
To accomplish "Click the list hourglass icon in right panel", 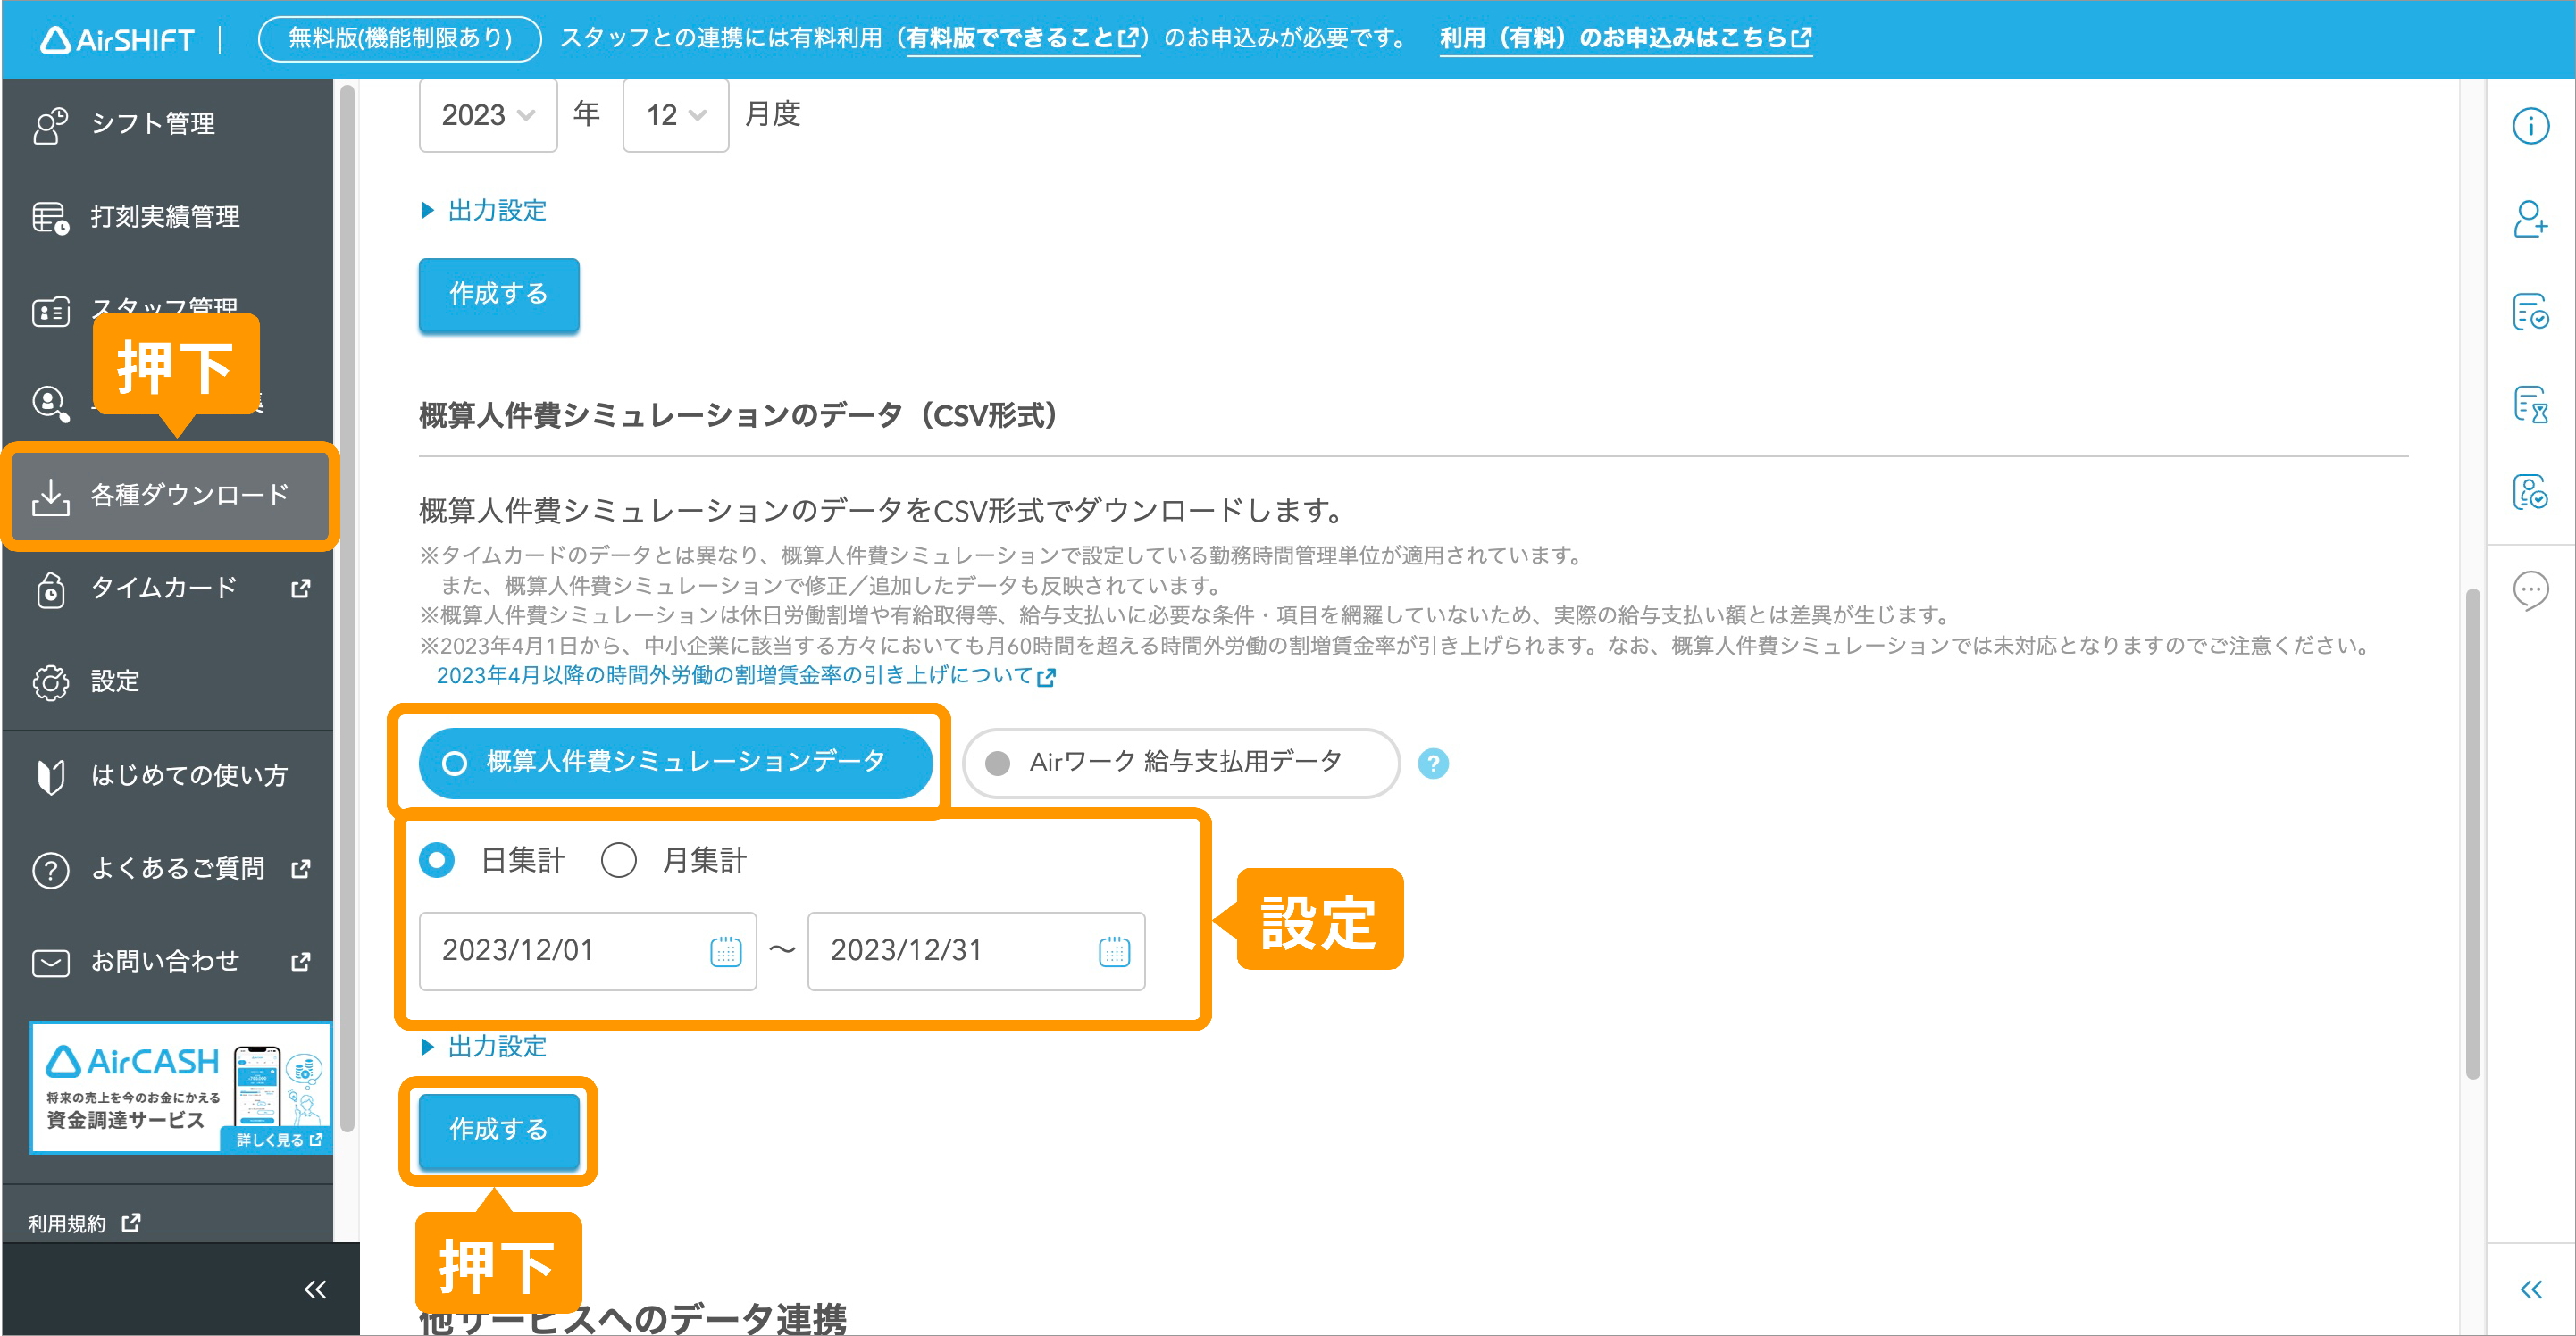I will (2531, 404).
